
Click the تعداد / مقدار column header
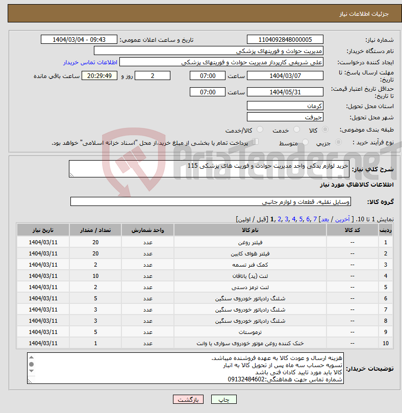point(95,230)
